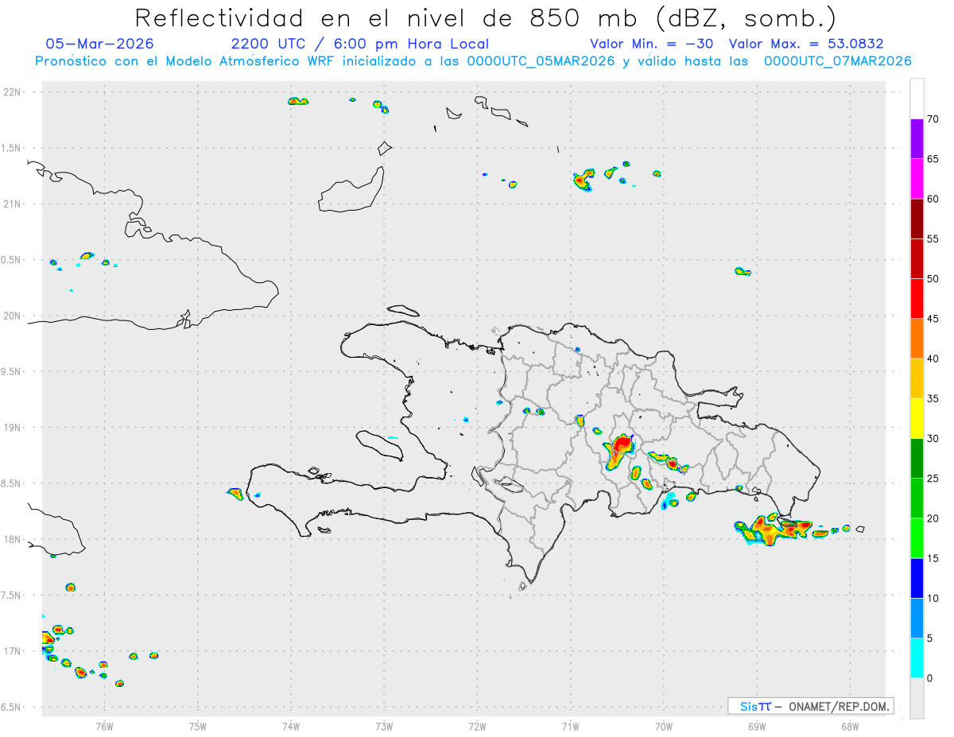Click the colorbar label "30"
Viewport: 954px width, 737px height.
coord(933,439)
